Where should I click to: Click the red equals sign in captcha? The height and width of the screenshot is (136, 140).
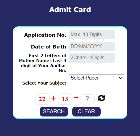tap(76, 98)
